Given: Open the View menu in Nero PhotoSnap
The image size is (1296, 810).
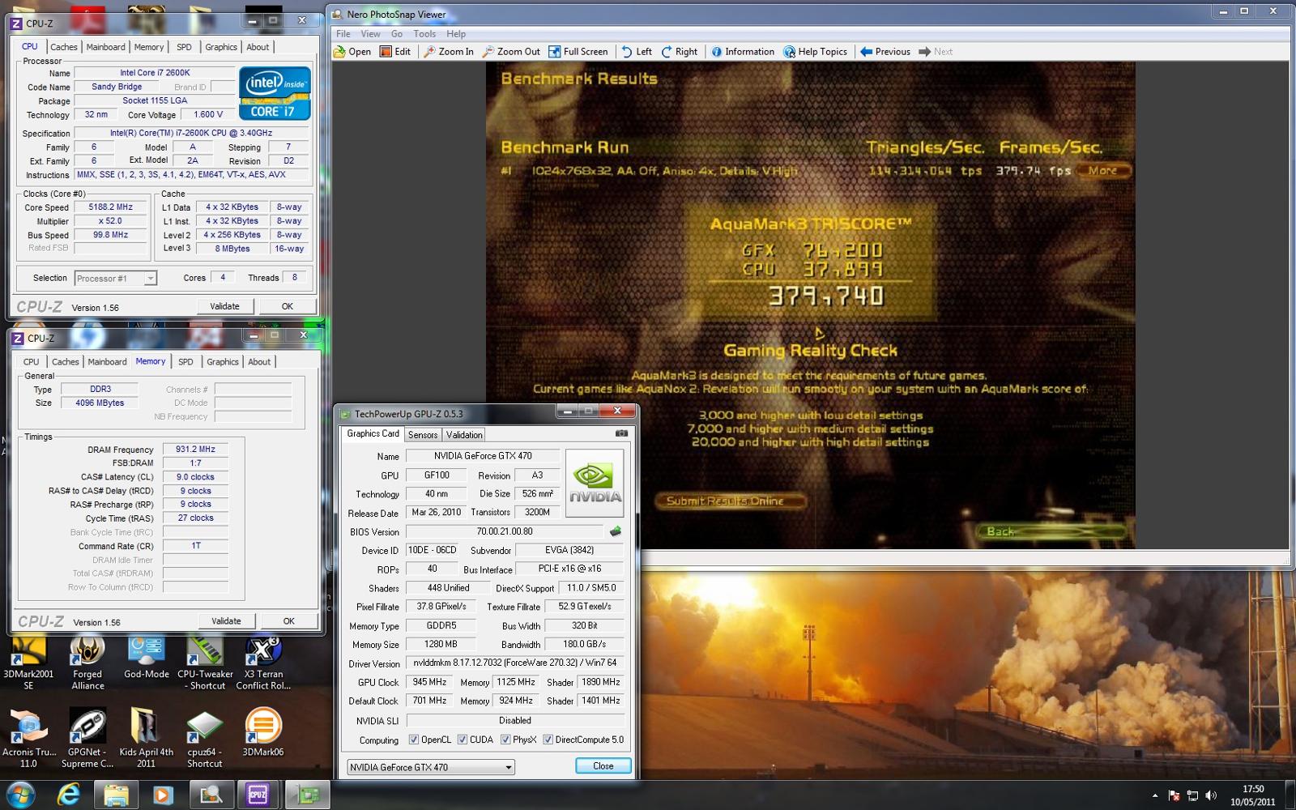Looking at the screenshot, I should click(370, 34).
